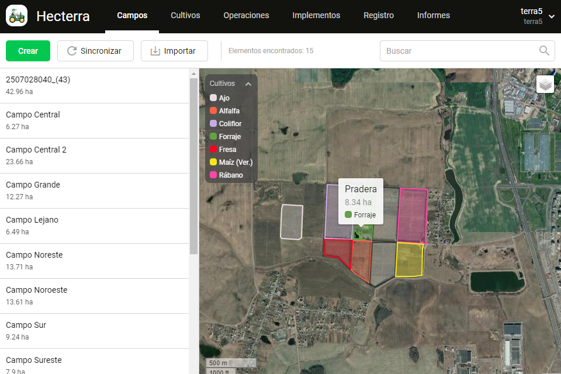Select the pink Rábano field on map
The image size is (561, 374).
413,215
